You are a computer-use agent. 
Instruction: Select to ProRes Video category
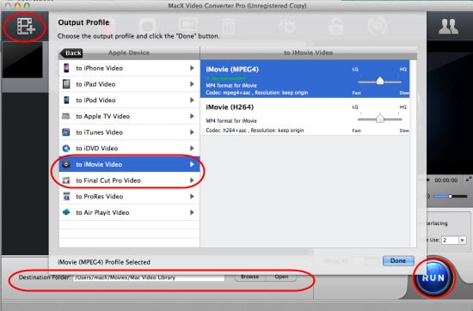[129, 196]
